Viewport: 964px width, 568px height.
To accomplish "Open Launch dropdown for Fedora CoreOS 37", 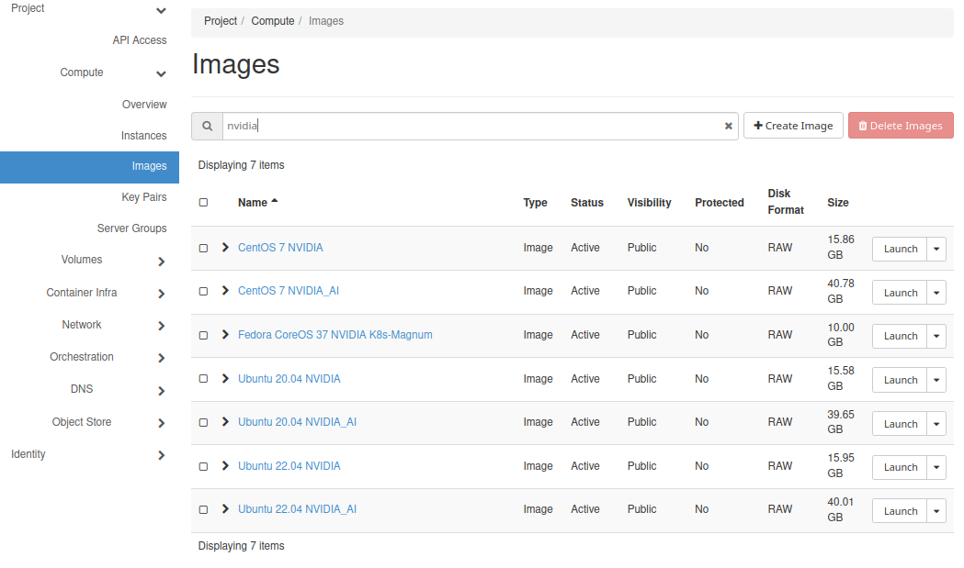I will pyautogui.click(x=936, y=337).
